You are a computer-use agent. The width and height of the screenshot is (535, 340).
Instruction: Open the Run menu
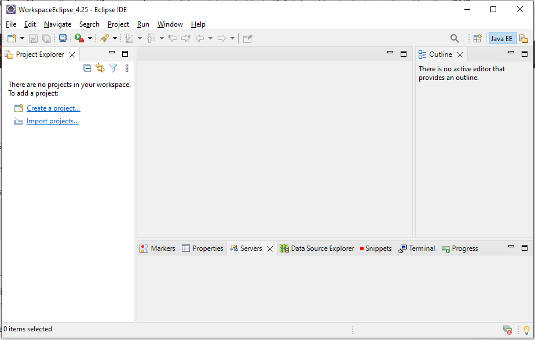coord(144,24)
